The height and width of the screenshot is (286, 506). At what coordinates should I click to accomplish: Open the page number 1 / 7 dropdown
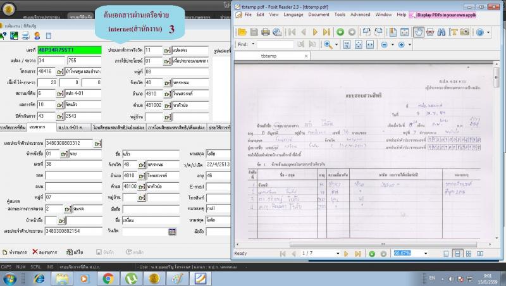[338, 254]
